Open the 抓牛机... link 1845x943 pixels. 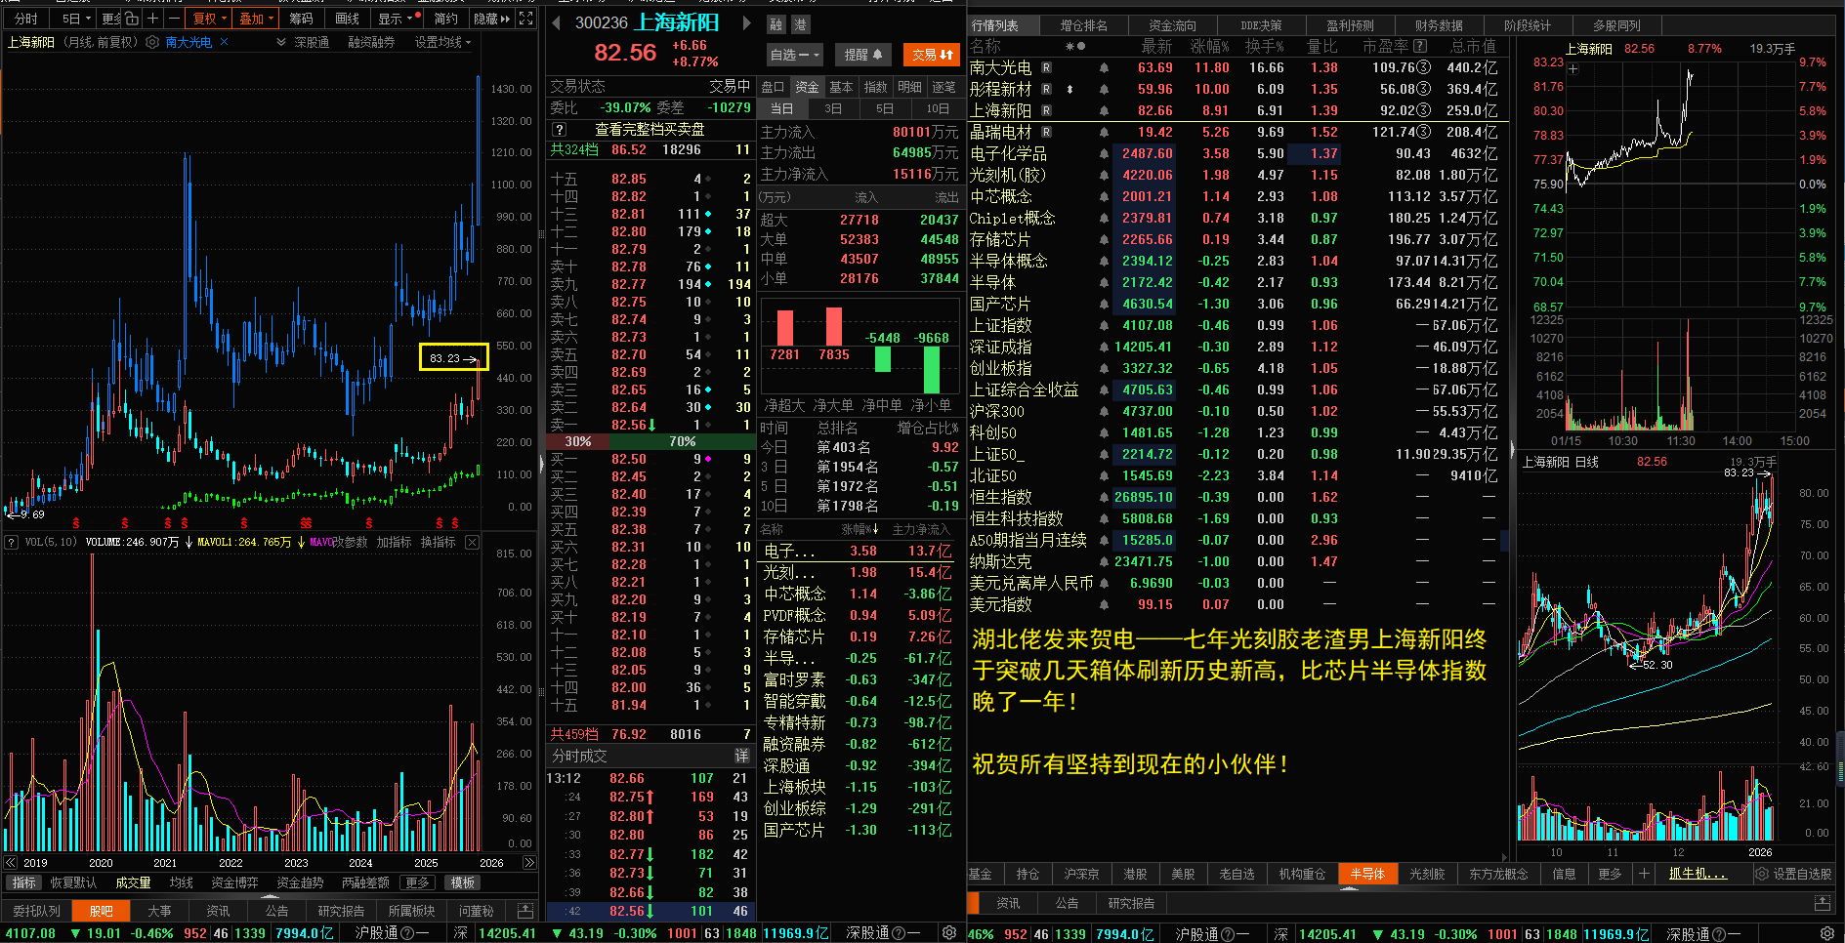coord(1698,874)
